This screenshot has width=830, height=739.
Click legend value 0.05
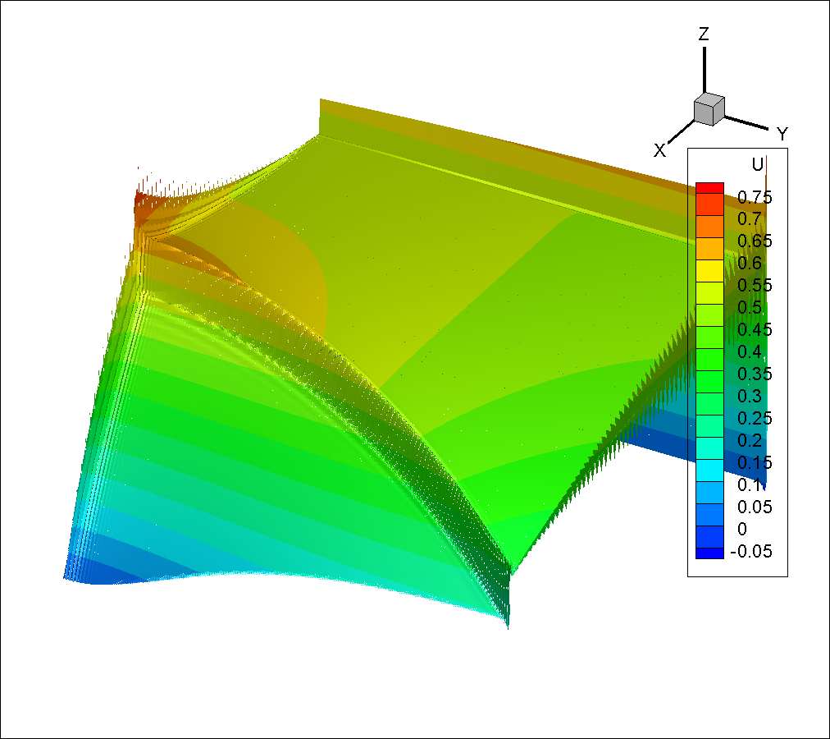755,507
